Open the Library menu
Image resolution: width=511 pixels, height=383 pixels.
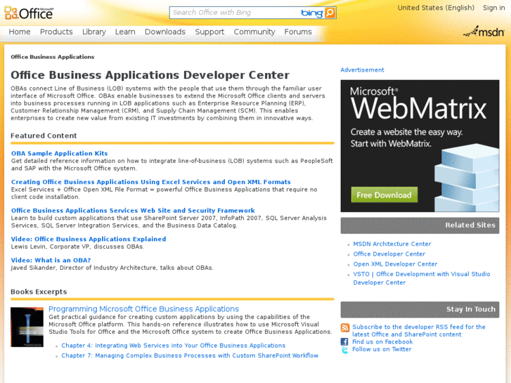94,32
